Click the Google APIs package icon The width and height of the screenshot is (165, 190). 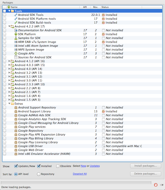[16, 54]
